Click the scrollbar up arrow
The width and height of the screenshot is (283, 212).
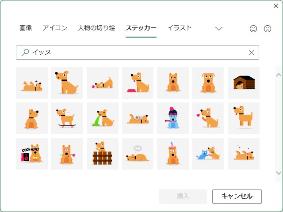click(279, 75)
